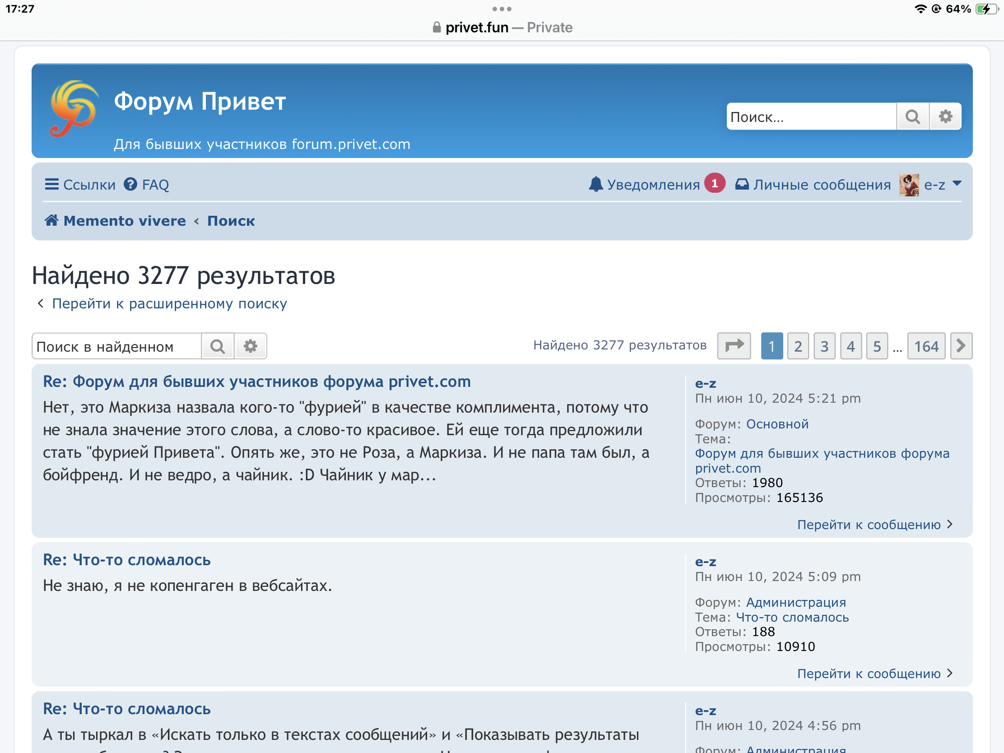Open the Основной forum link
The width and height of the screenshot is (1004, 753).
pyautogui.click(x=777, y=424)
